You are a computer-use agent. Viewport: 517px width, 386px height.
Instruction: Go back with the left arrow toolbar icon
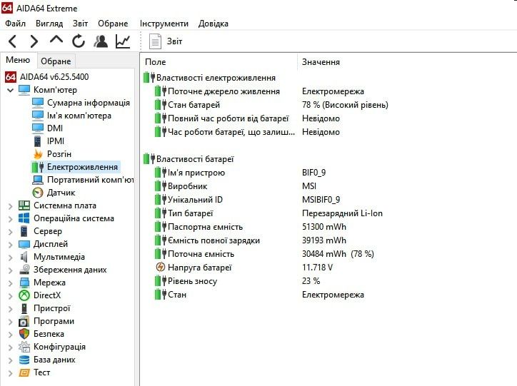12,41
